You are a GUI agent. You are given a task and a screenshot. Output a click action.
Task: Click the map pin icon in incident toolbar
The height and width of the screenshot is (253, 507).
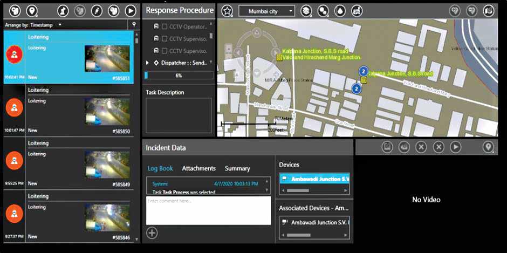32,10
